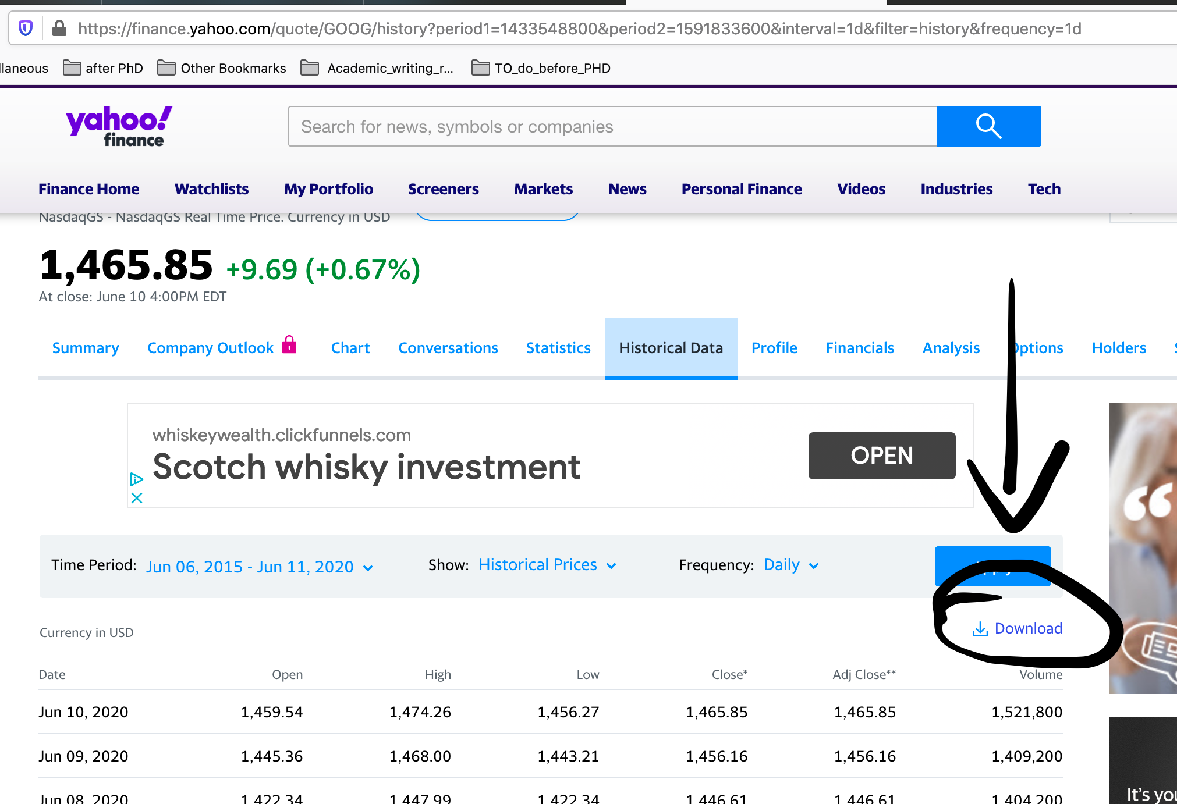This screenshot has width=1177, height=804.
Task: Click the AdChoices triangle icon
Action: coord(136,479)
